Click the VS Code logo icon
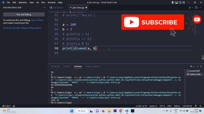This screenshot has height=114, width=204. pos(3,3)
